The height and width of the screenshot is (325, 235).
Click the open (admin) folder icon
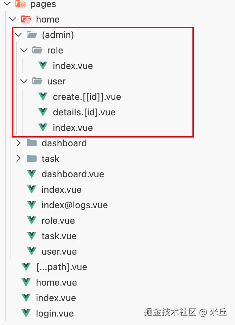point(32,35)
